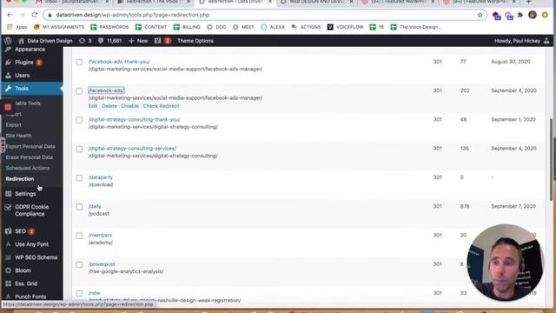The width and height of the screenshot is (556, 313).
Task: Check the /powerpost redirect checkbox
Action: pos(79,264)
